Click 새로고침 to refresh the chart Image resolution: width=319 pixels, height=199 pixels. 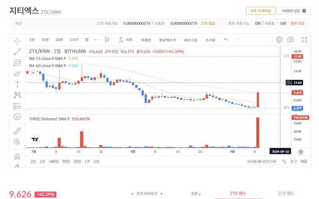click(x=191, y=40)
